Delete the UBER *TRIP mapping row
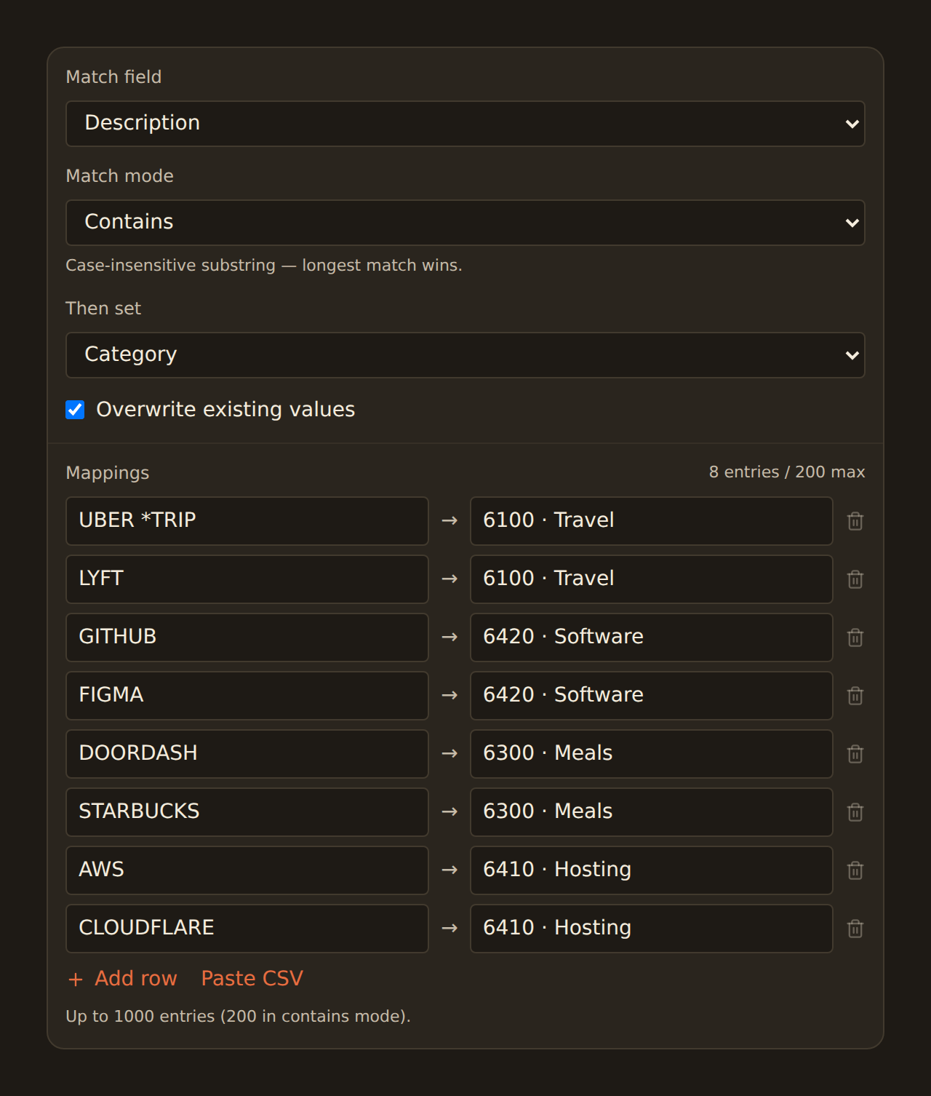 [855, 521]
